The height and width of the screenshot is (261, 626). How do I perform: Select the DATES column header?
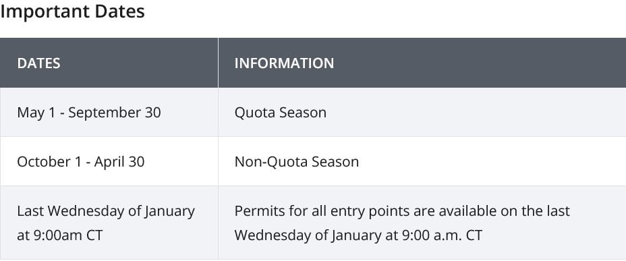click(x=38, y=63)
